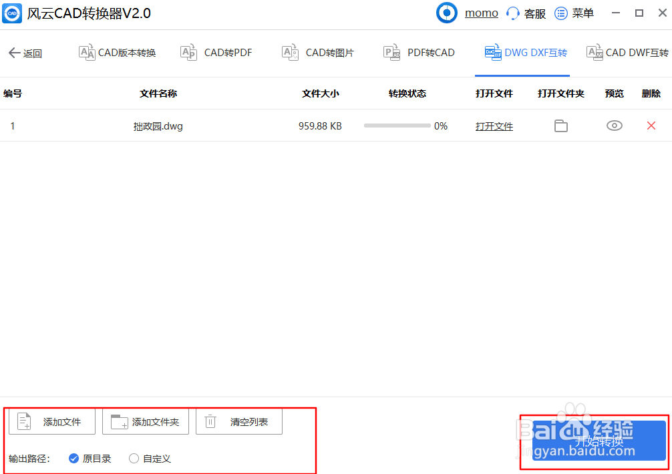Click the momo account avatar icon
The height and width of the screenshot is (474, 672).
tap(446, 13)
